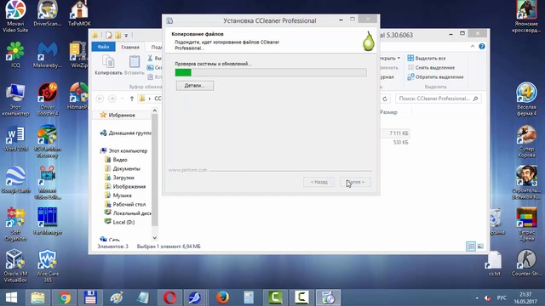Open the Windows Start button
The width and height of the screenshot is (545, 306).
click(11, 297)
